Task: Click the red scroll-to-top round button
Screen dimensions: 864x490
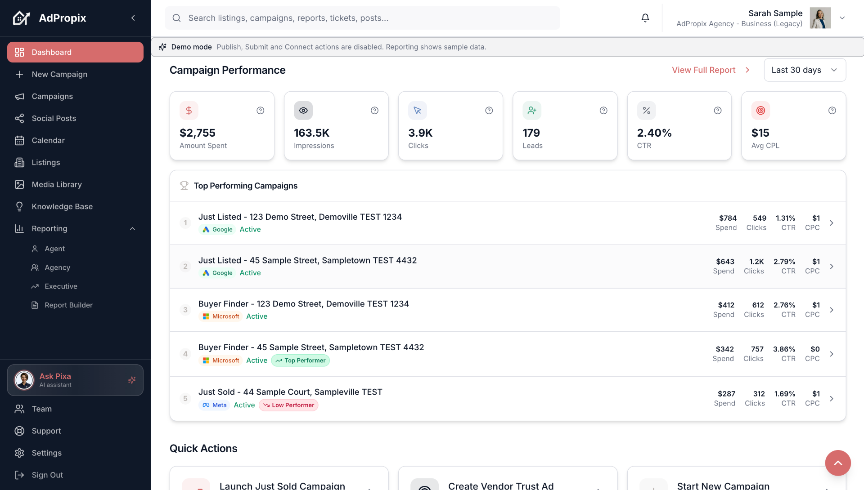Action: (x=838, y=463)
